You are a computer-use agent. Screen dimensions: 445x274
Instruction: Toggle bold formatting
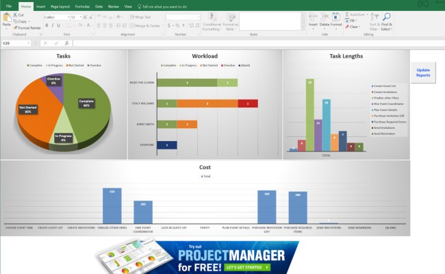tap(47, 25)
